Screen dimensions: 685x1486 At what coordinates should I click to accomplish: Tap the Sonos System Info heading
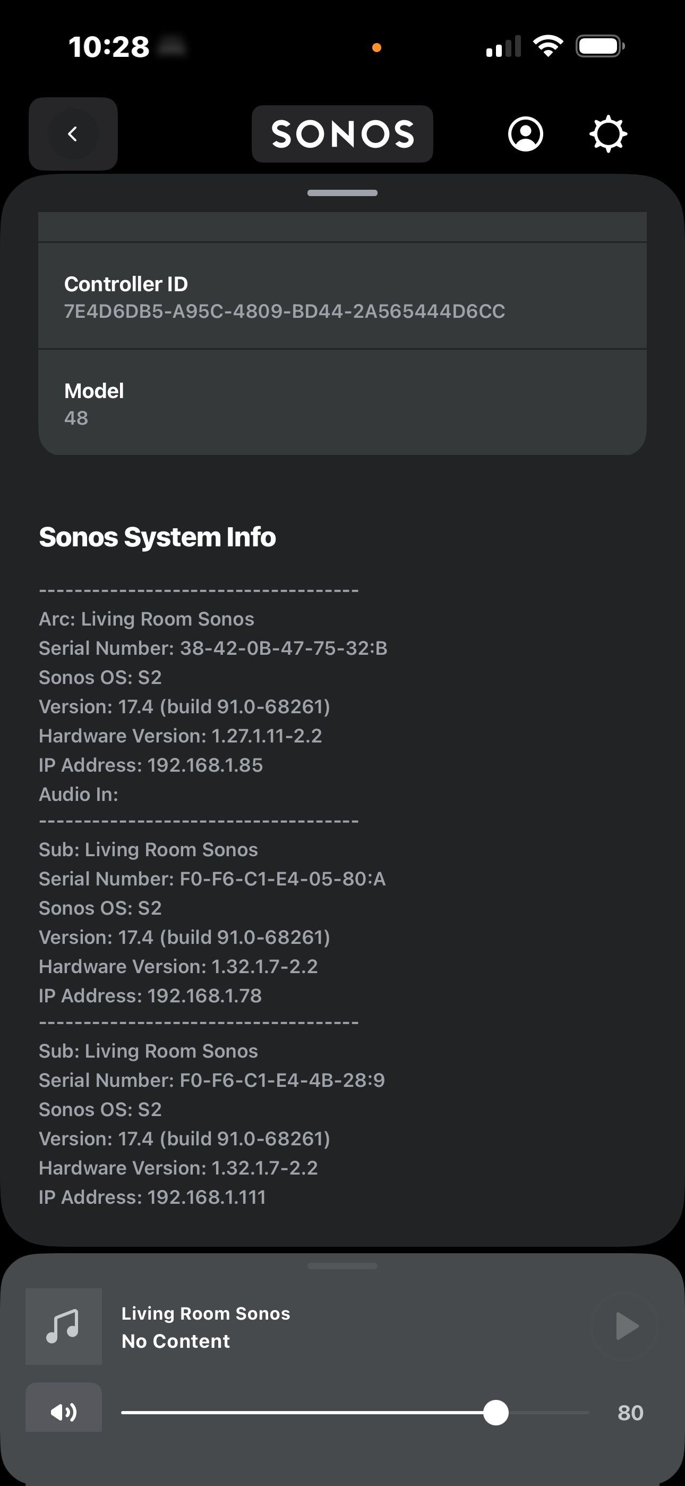[x=157, y=537]
